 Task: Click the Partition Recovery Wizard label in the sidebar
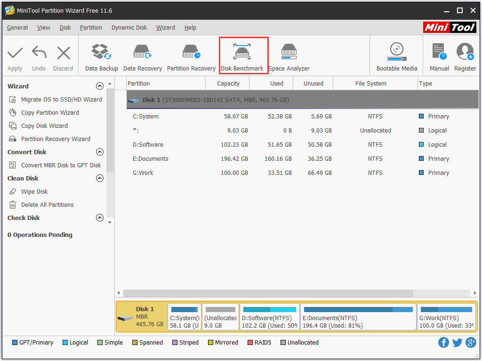click(x=56, y=139)
